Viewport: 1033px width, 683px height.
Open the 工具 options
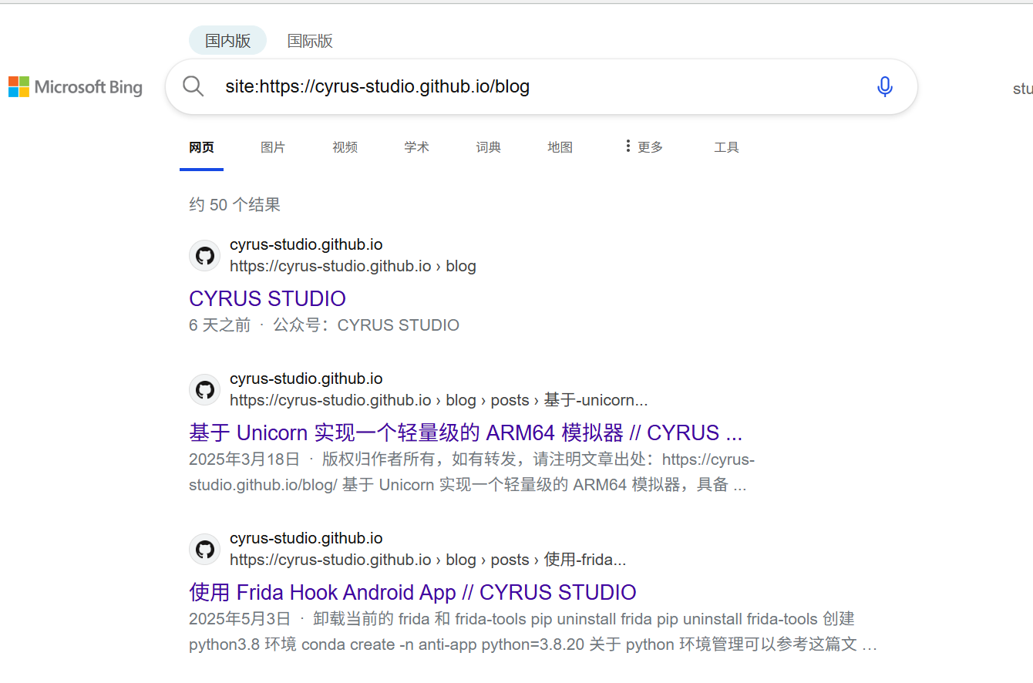(x=726, y=146)
